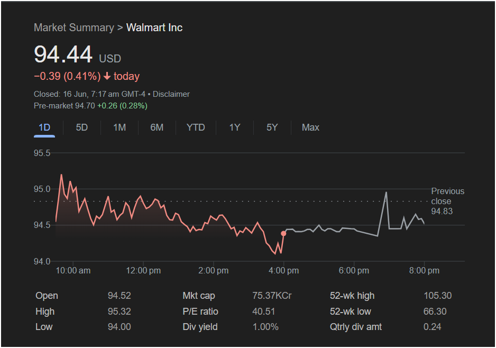
Task: Click the Mkt cap value 75.37KCr
Action: 272,296
